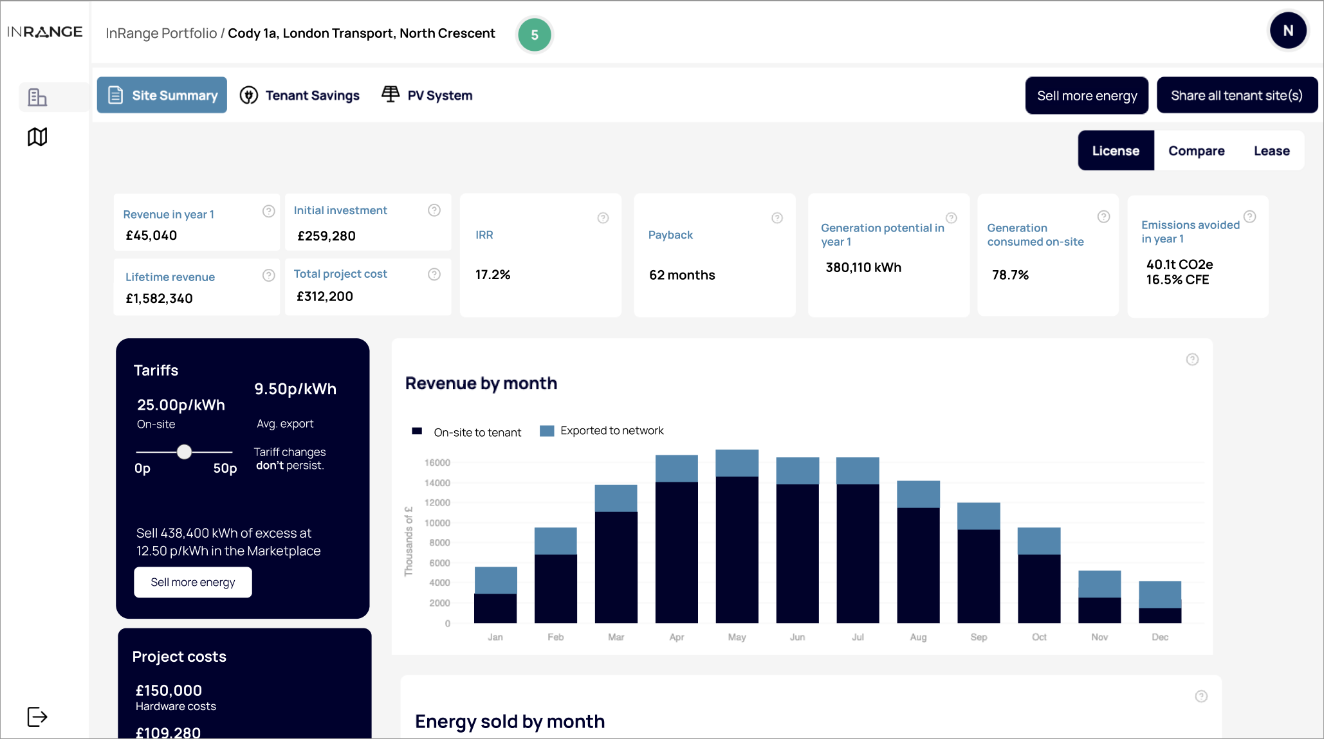This screenshot has height=739, width=1324.
Task: Open the Tenant Savings tab
Action: point(300,95)
